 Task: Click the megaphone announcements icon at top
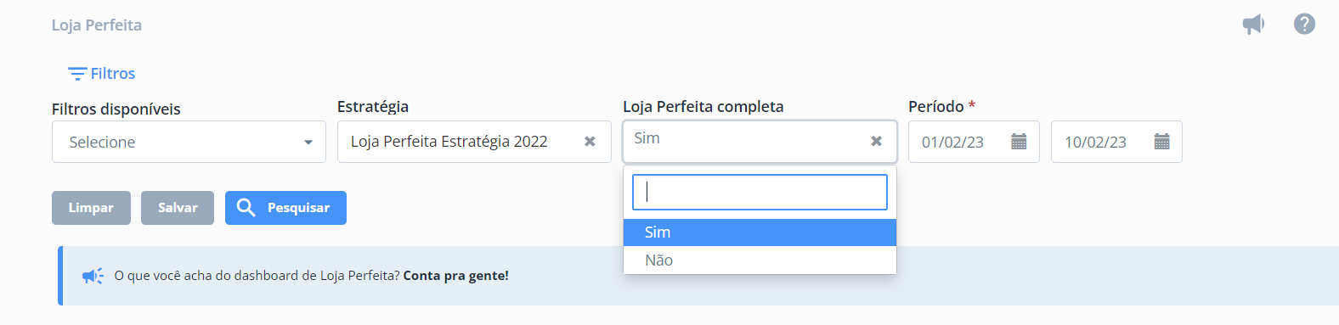[x=1253, y=24]
